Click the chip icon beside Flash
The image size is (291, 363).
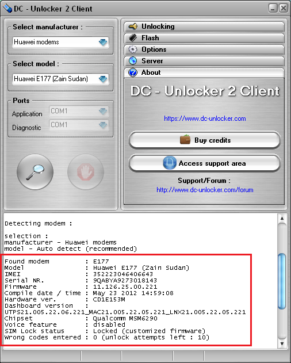click(133, 38)
